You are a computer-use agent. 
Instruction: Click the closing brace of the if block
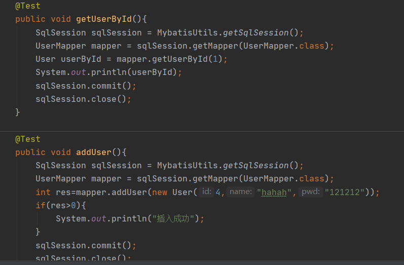38,232
